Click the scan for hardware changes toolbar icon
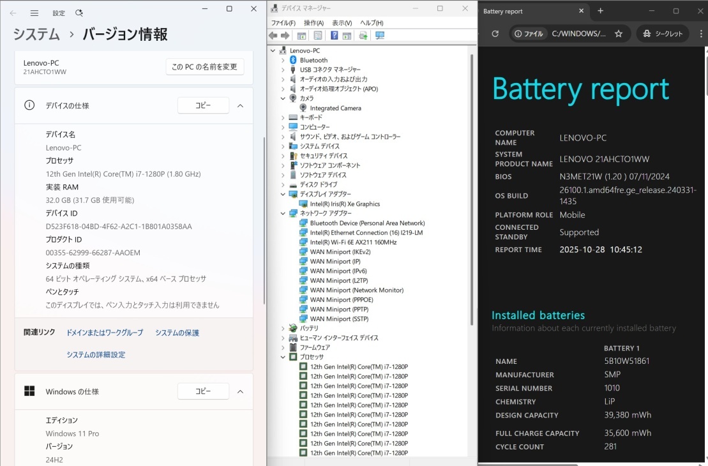 click(x=380, y=36)
